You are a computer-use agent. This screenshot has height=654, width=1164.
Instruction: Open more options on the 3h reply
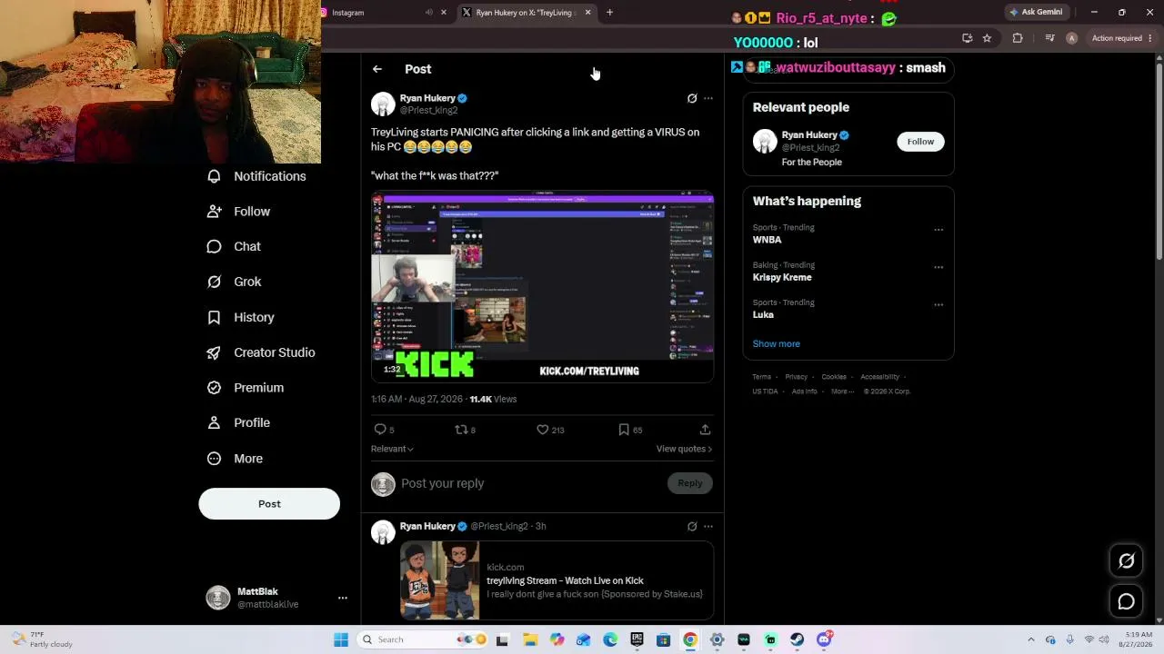coord(708,526)
